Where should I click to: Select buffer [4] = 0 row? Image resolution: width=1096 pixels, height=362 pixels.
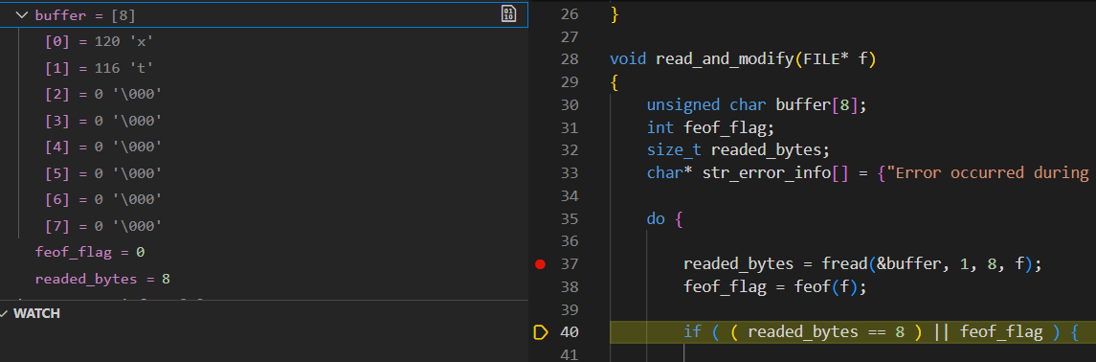(x=263, y=147)
